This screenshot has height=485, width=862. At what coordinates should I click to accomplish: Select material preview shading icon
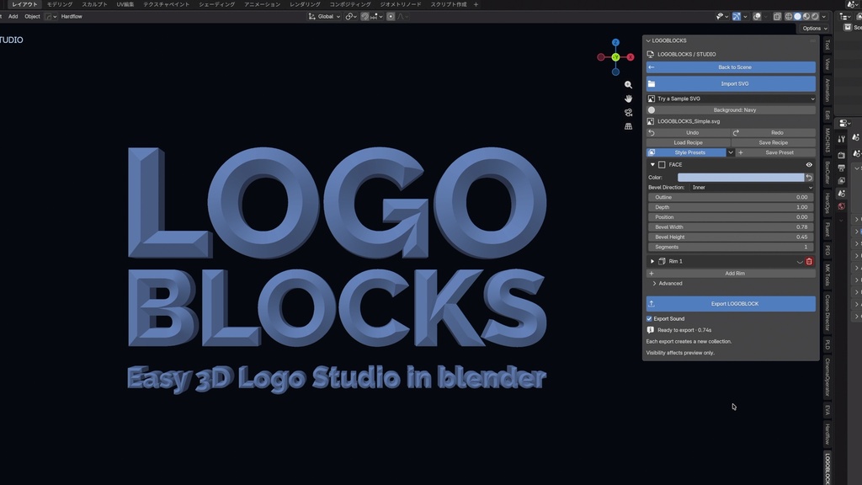tap(806, 17)
